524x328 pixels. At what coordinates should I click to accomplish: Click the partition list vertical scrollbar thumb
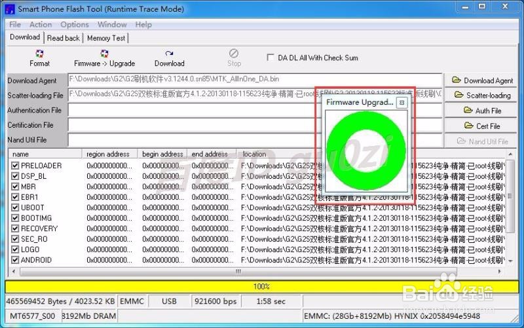click(510, 196)
